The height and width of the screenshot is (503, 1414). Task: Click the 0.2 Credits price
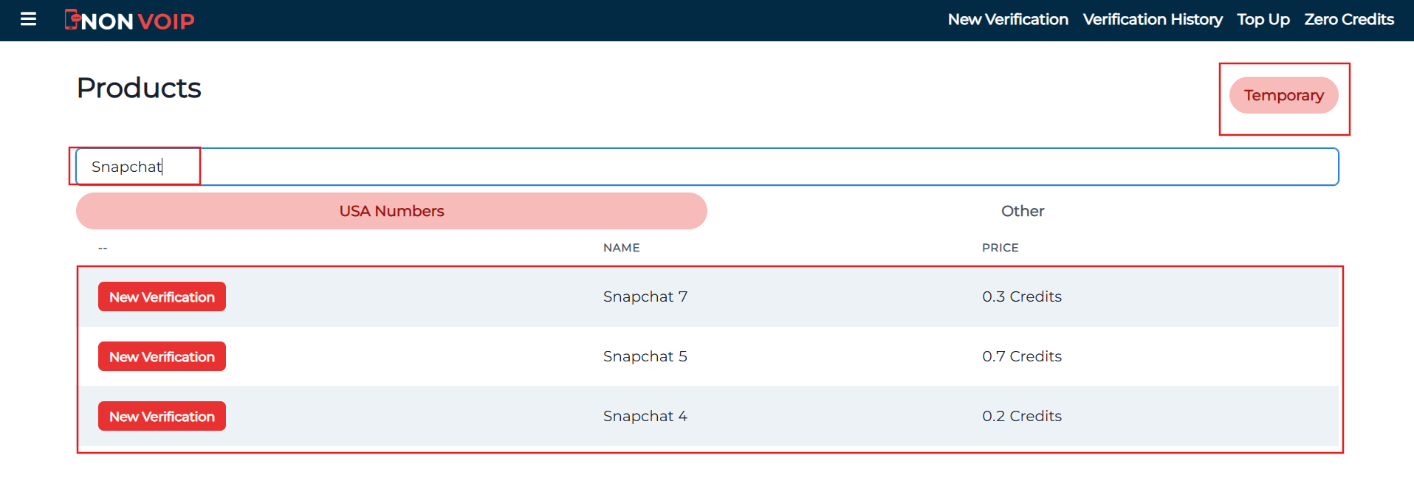[x=1022, y=416]
